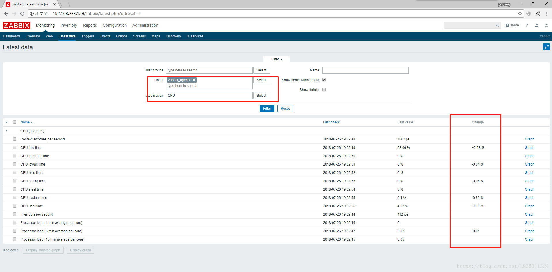
Task: Go to Triggers submenu
Action: pos(88,36)
